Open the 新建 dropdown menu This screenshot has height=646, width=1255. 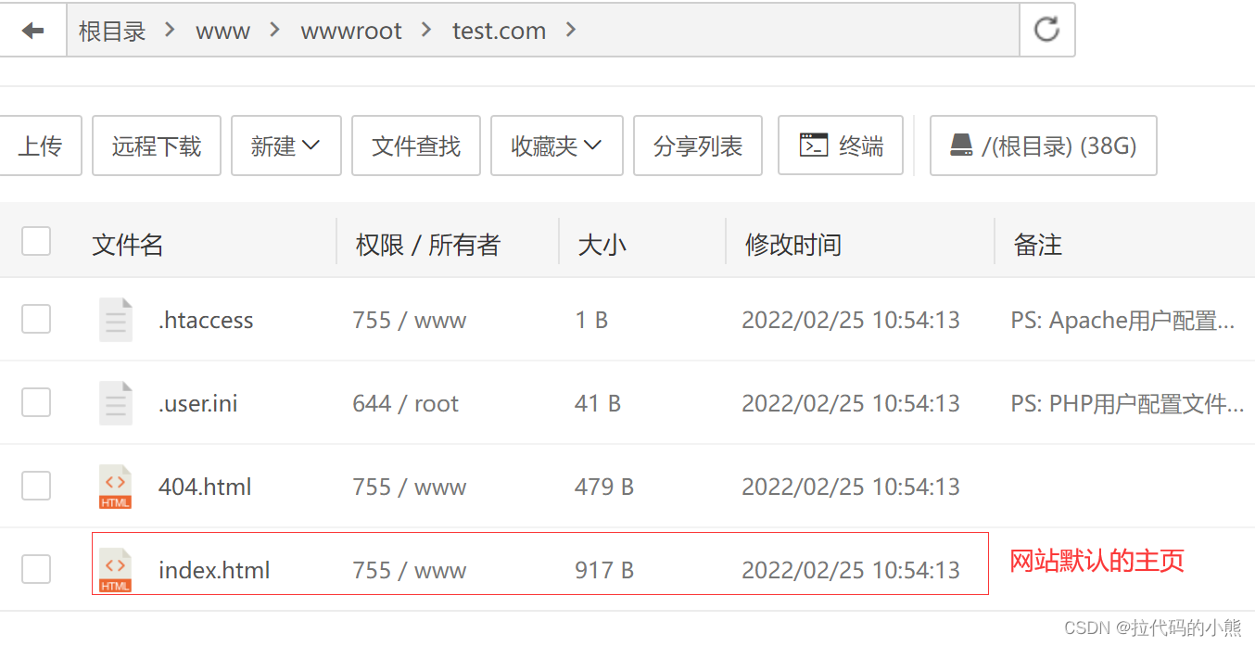pyautogui.click(x=285, y=145)
